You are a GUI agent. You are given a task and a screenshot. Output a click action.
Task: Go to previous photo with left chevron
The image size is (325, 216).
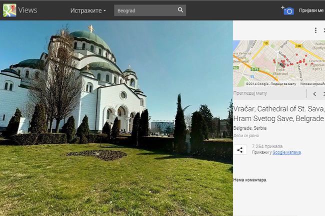(x=314, y=94)
